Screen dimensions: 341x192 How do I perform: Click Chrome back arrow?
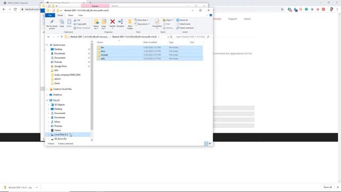pos(4,9)
